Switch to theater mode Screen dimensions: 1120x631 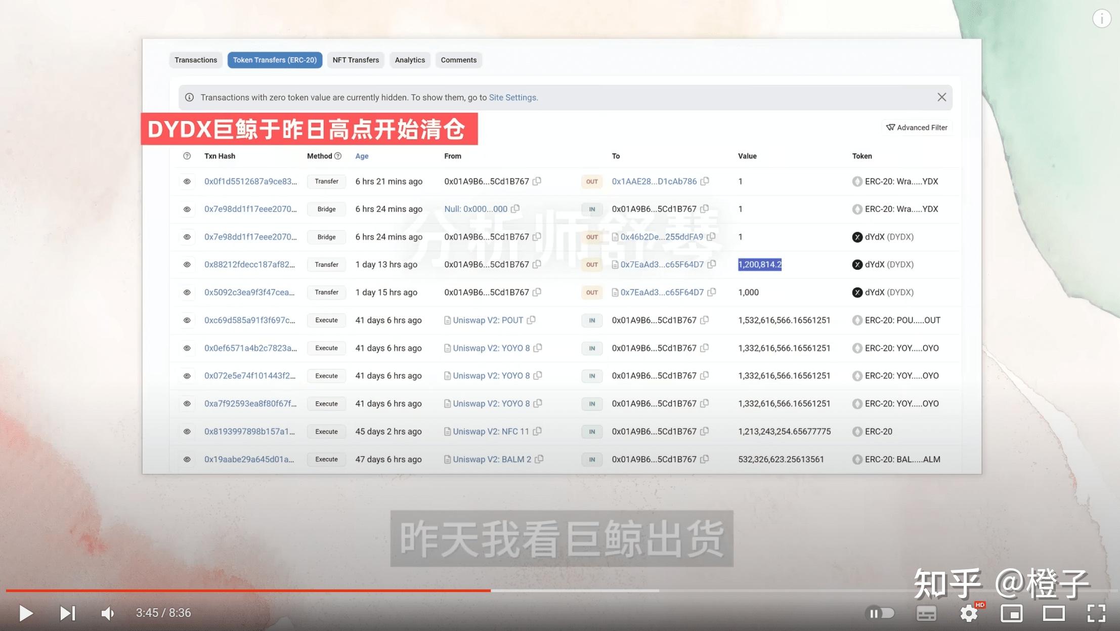[x=1054, y=613]
